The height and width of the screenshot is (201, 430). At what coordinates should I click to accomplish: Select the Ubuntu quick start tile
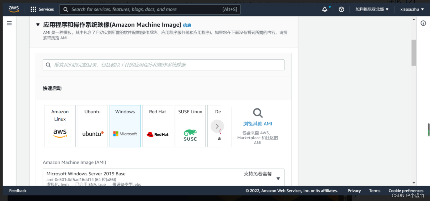coord(92,126)
